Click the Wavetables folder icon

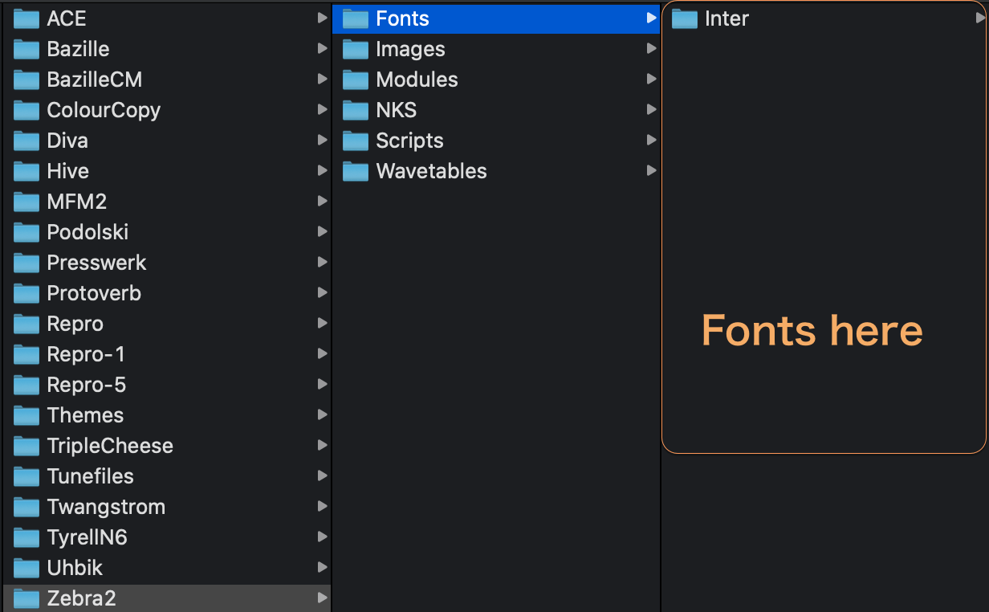(356, 171)
